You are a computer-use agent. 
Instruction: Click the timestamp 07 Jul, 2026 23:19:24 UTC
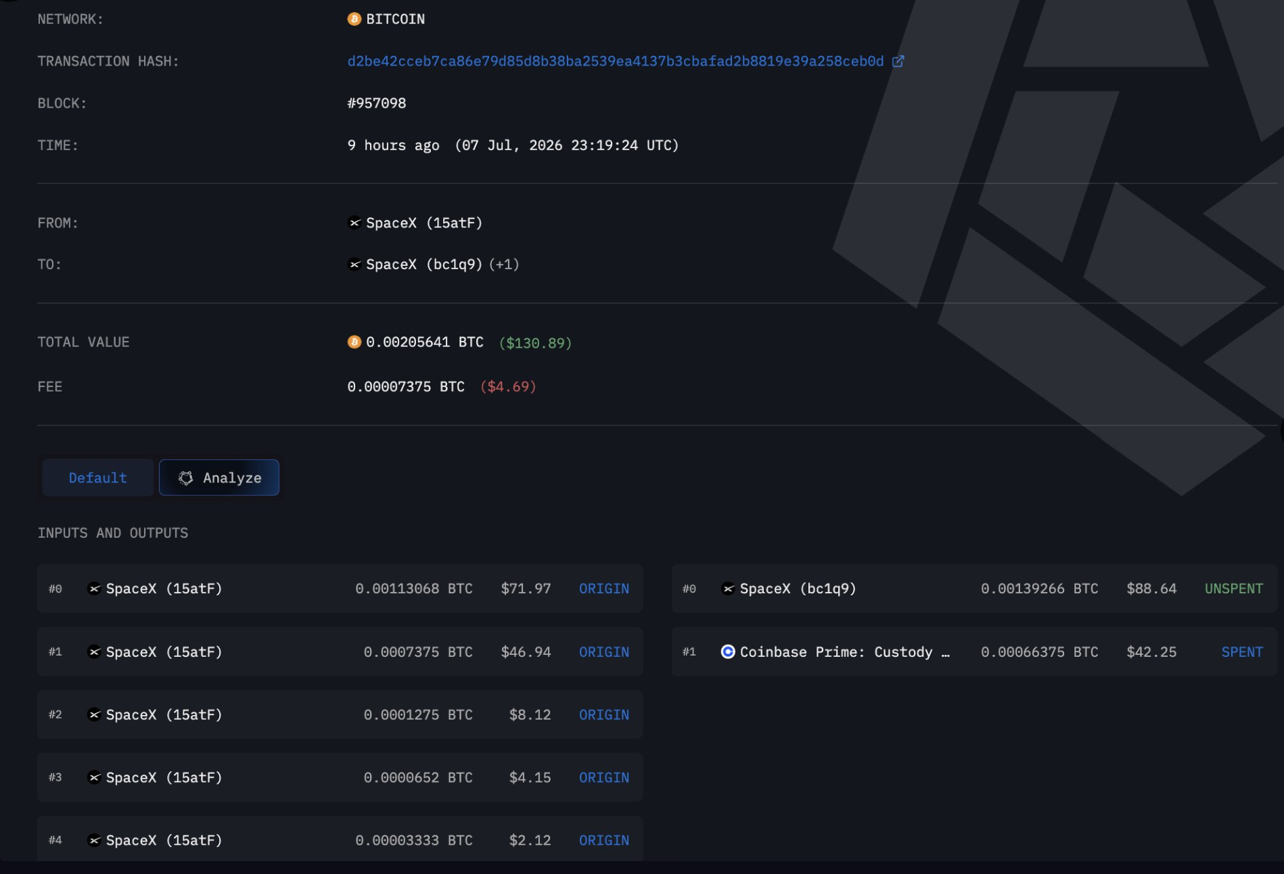(567, 145)
